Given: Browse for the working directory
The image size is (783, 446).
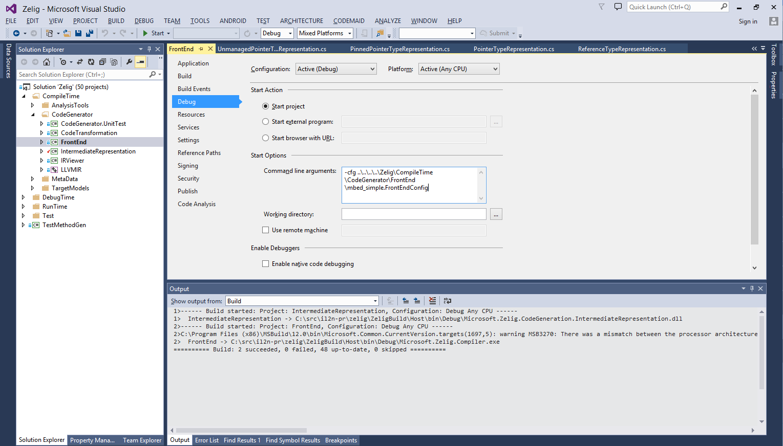Looking at the screenshot, I should click(x=496, y=214).
